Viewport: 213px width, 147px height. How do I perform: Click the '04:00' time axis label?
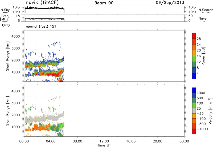coord(51,141)
